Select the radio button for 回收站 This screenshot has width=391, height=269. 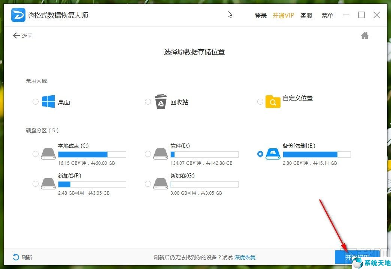pos(148,102)
